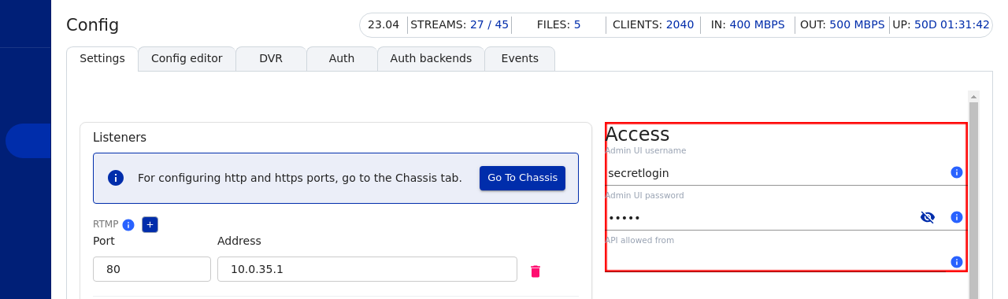
Task: Click the RTMP info icon
Action: tap(128, 225)
